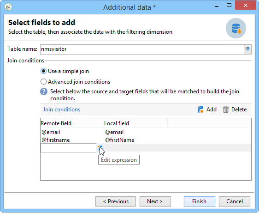Select the @firstName local field cell
This screenshot has height=219, width=265.
[120, 140]
